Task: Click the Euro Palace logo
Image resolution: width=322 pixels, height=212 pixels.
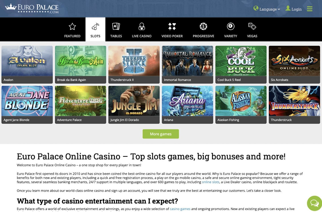Action: pos(32,8)
